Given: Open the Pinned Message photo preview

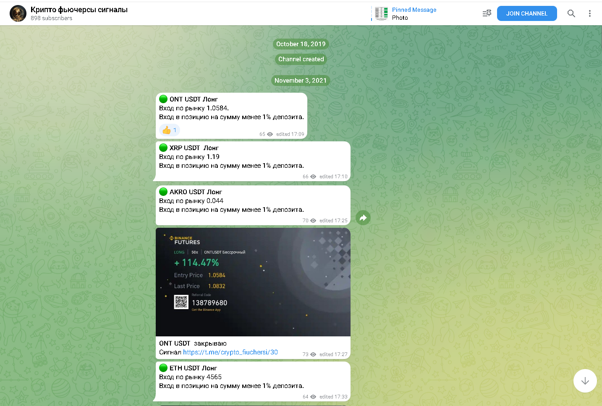Looking at the screenshot, I should pyautogui.click(x=381, y=13).
